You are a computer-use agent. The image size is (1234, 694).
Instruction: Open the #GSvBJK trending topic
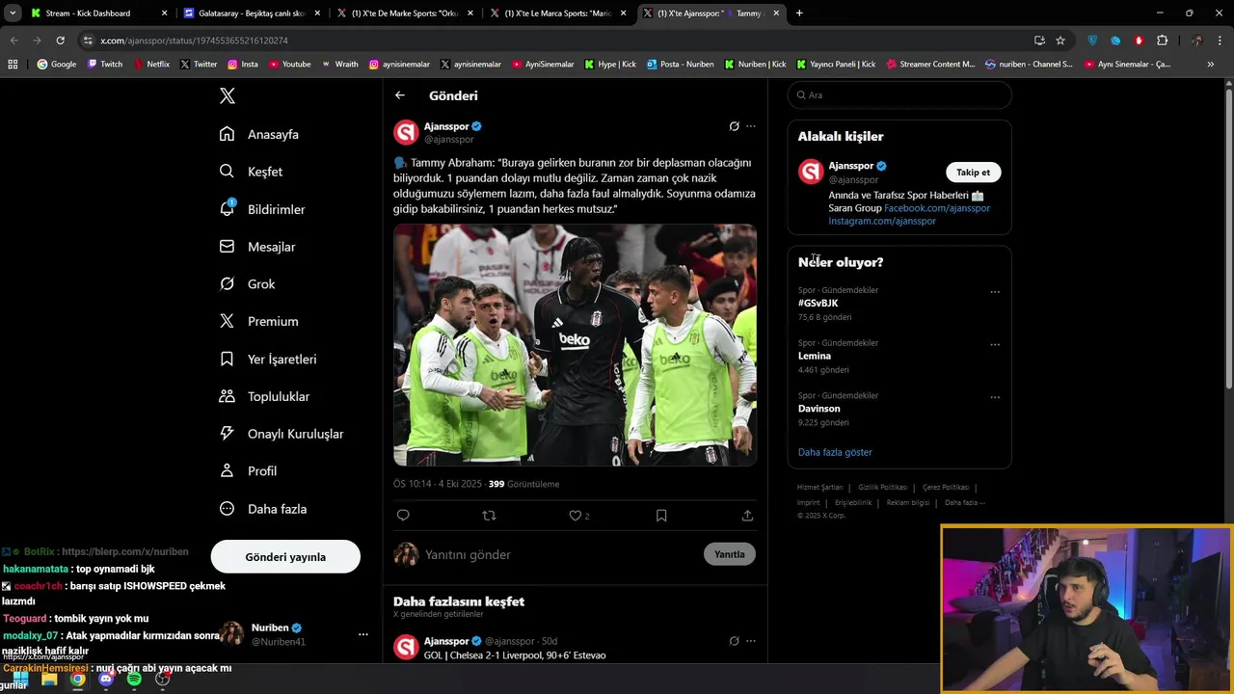coord(818,304)
